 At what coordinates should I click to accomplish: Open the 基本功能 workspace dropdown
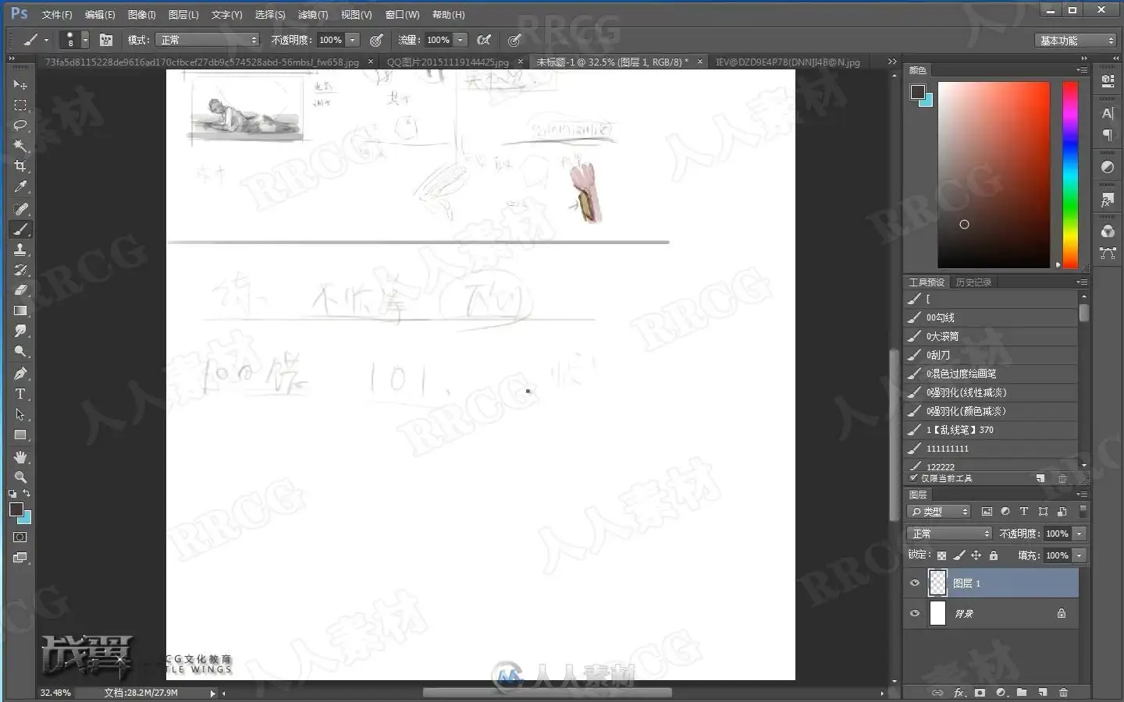click(x=1076, y=41)
